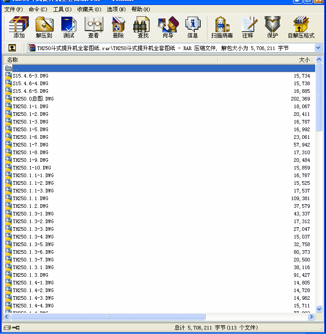Click the Delete (删除) toolbar icon
Viewport: 326px width, 334px height.
[118, 27]
